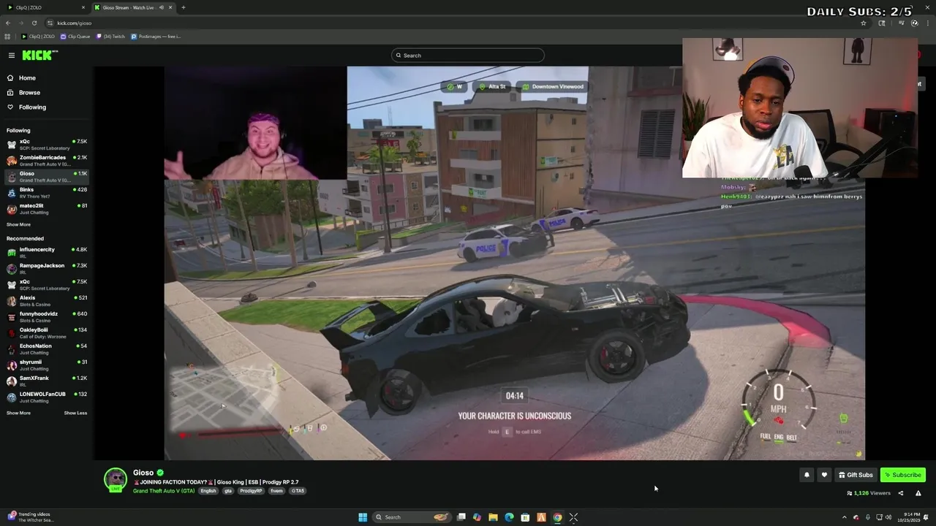Open LONEWOLFanCUB recommended channel
The width and height of the screenshot is (936, 526).
click(47, 397)
